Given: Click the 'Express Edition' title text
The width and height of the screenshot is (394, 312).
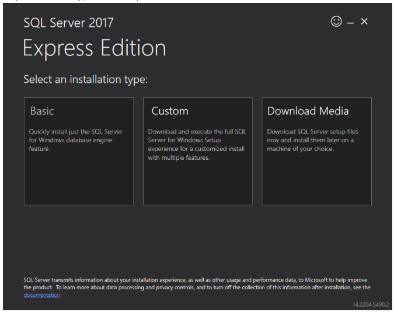Looking at the screenshot, I should 95,48.
